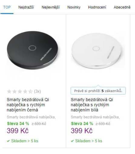The width and height of the screenshot is (135, 154).
Task: Click the Skladem > 5 ks text under white charger
Action: [x=89, y=141]
